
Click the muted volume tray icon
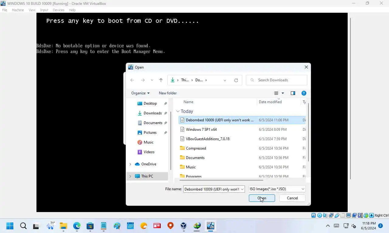(354, 226)
